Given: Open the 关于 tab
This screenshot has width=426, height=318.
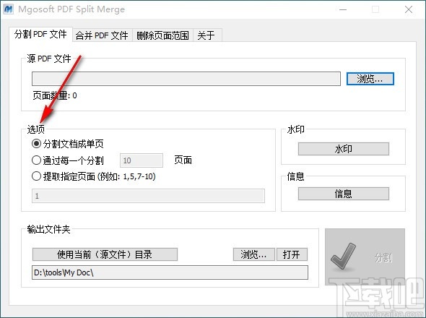Looking at the screenshot, I should 207,35.
